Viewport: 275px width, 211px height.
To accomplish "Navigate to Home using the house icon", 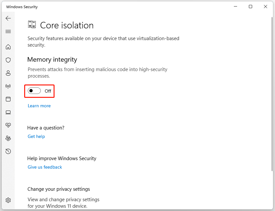I will pyautogui.click(x=8, y=47).
